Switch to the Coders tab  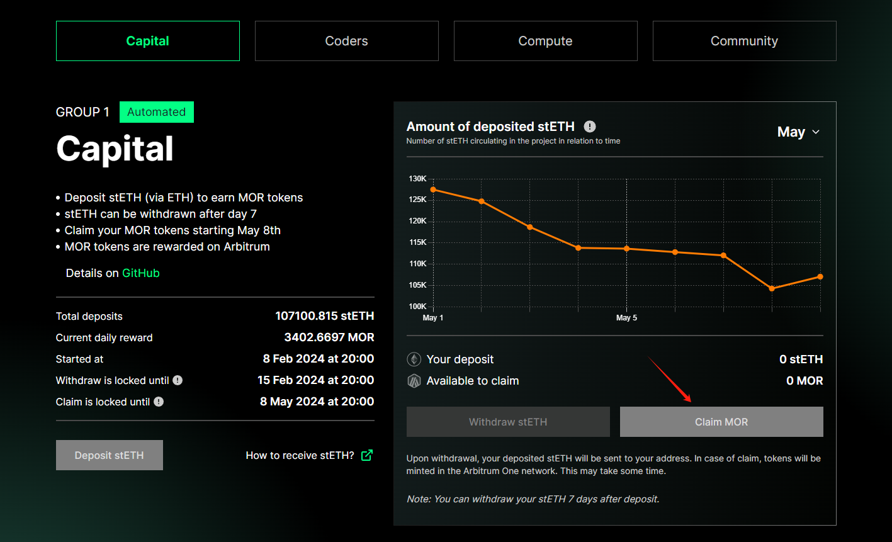point(346,41)
